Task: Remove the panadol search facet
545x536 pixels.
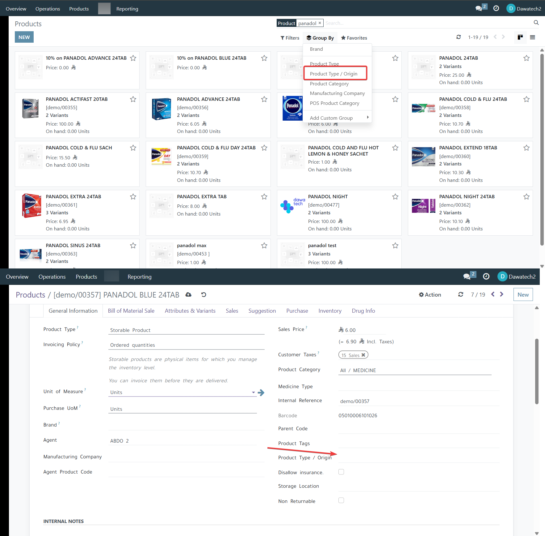Action: 320,23
